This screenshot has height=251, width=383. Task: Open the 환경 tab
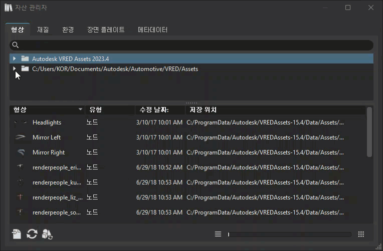click(68, 29)
